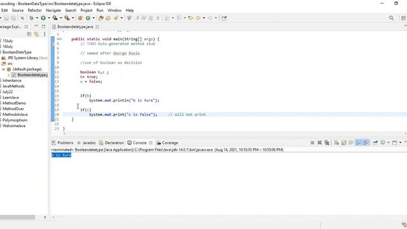Toggle Word Wrap in Console toolbar
This screenshot has width=407, height=229.
point(351,142)
